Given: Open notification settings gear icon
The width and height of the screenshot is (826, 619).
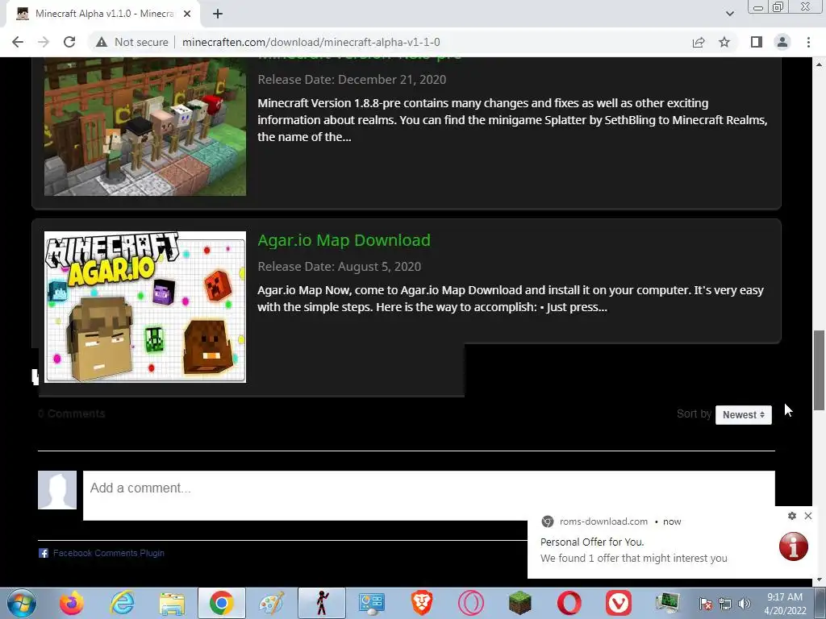Looking at the screenshot, I should pos(792,516).
